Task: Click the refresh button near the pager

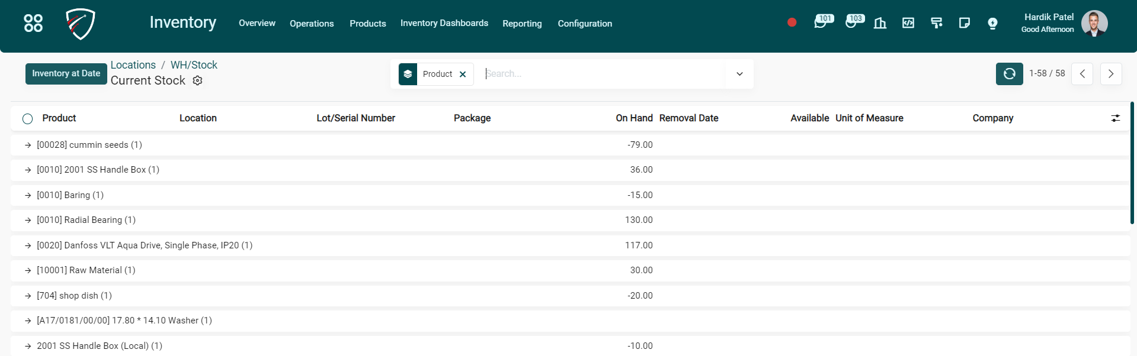Action: coord(1009,74)
